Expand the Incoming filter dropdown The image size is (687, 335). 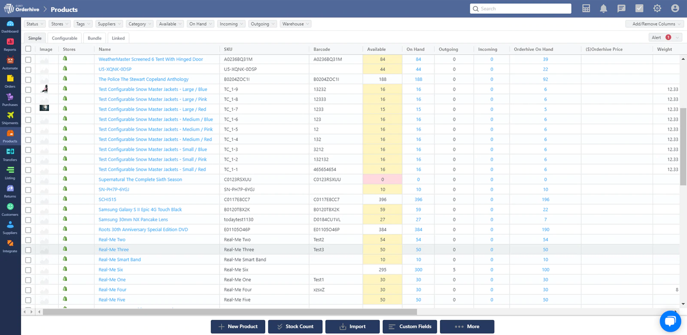(x=231, y=24)
